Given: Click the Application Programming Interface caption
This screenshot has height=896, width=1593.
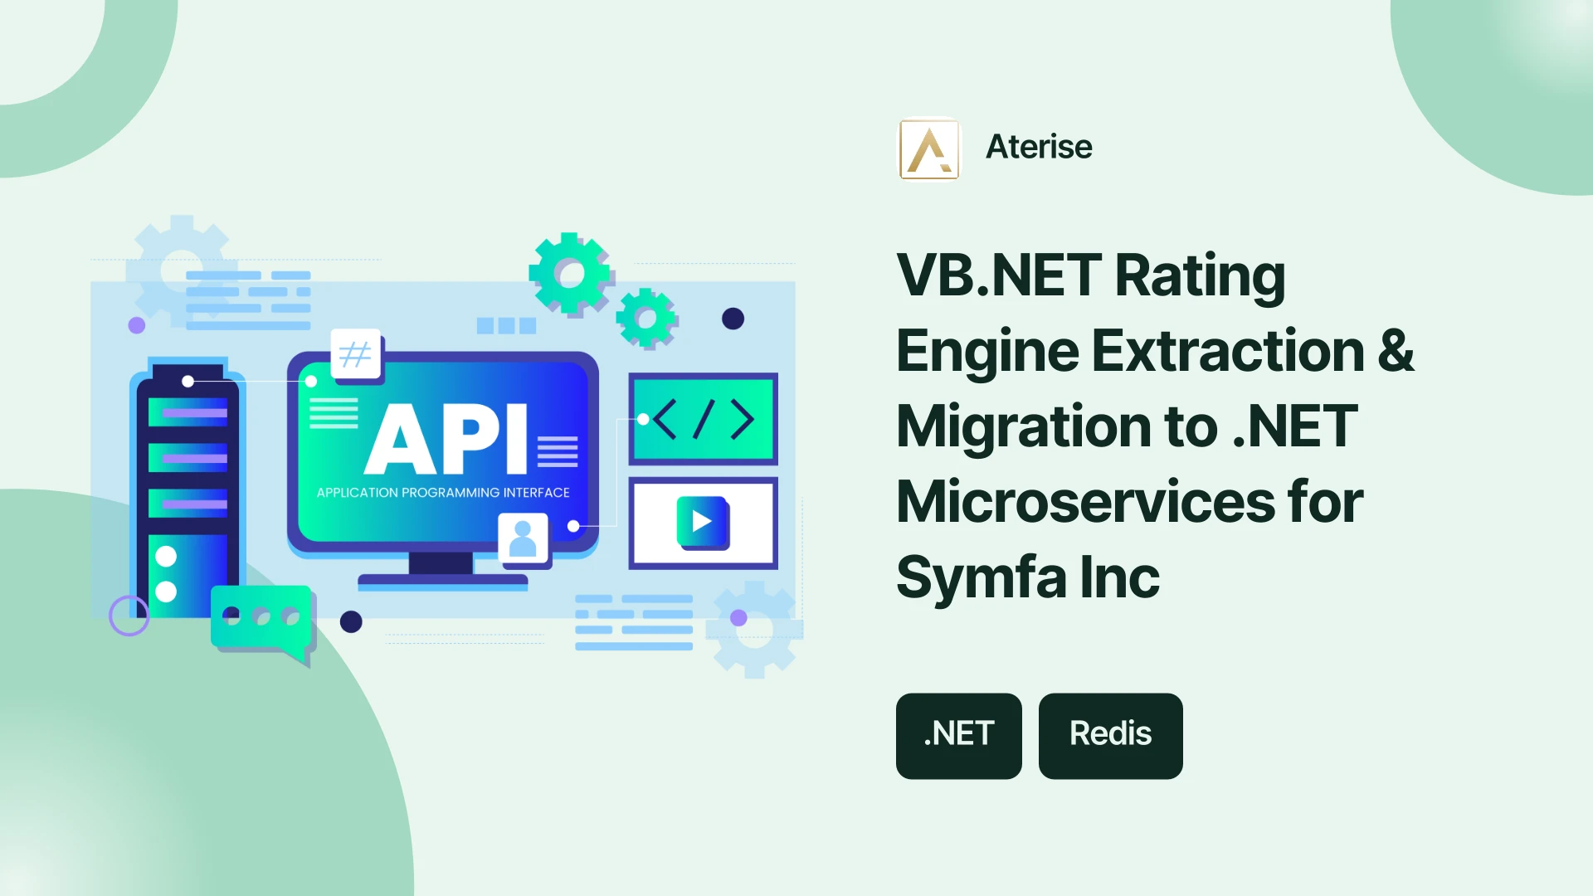Looking at the screenshot, I should (443, 493).
